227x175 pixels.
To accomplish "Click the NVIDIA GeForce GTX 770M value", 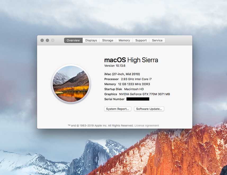I will point(144,94).
